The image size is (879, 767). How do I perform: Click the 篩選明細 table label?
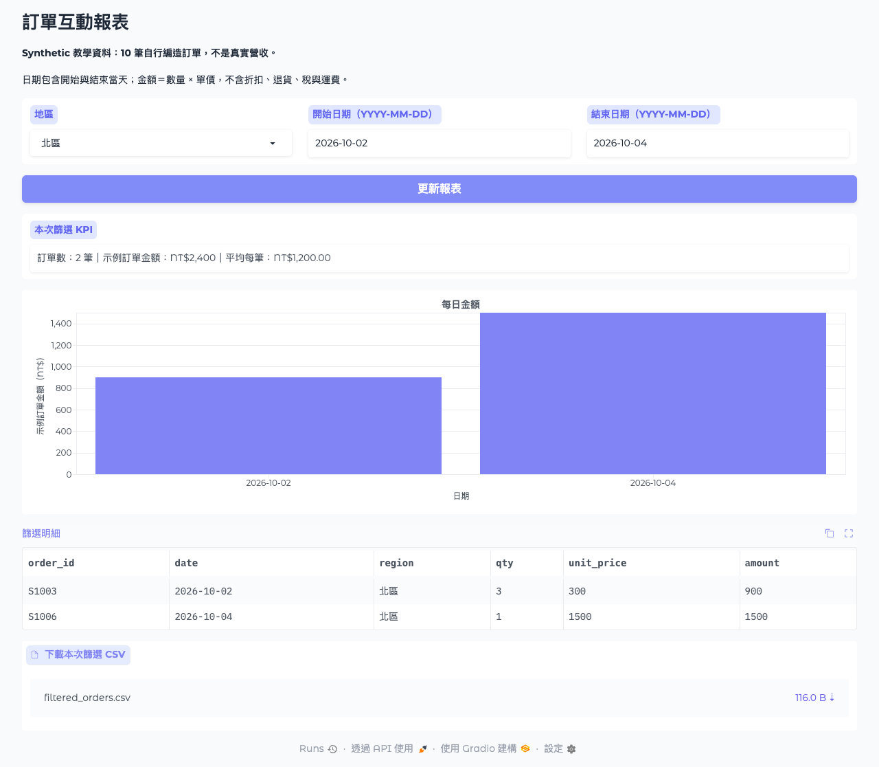pos(41,533)
